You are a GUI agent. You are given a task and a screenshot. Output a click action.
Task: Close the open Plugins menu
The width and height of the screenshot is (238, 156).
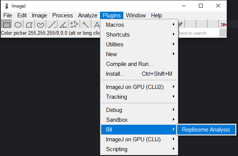click(x=112, y=15)
